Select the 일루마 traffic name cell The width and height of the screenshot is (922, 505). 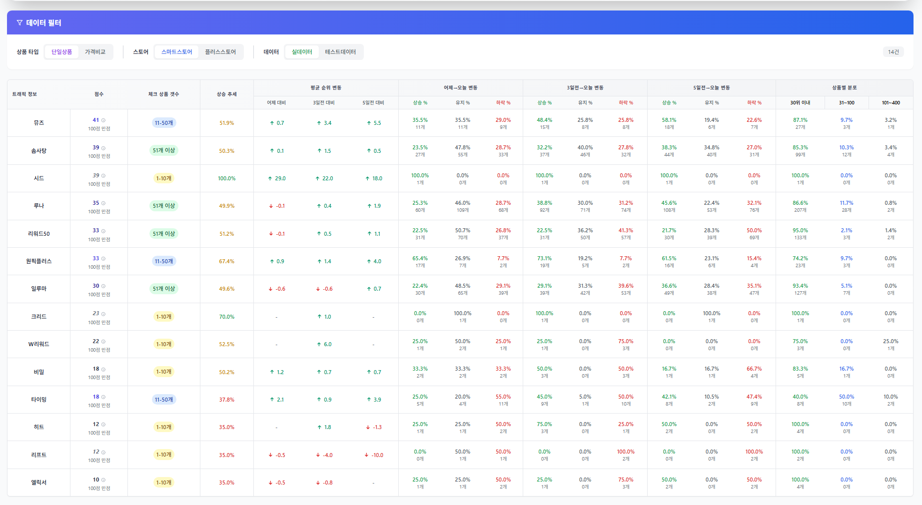[39, 289]
